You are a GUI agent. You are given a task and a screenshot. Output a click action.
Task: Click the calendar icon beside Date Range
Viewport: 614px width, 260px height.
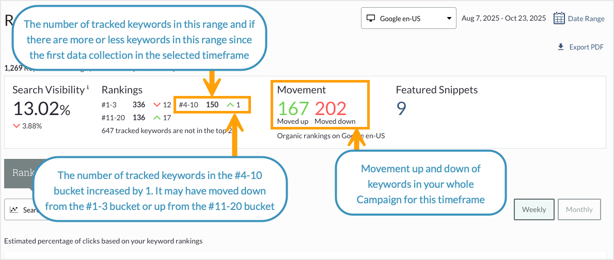click(559, 19)
